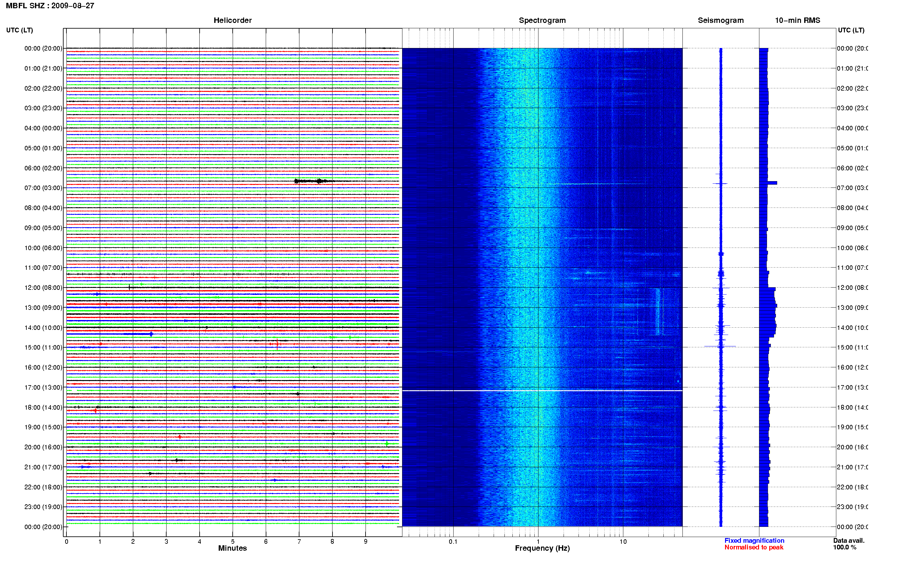The width and height of the screenshot is (904, 565).
Task: Click the '19:00 (15:00)' helicorder time label
Action: (x=43, y=427)
